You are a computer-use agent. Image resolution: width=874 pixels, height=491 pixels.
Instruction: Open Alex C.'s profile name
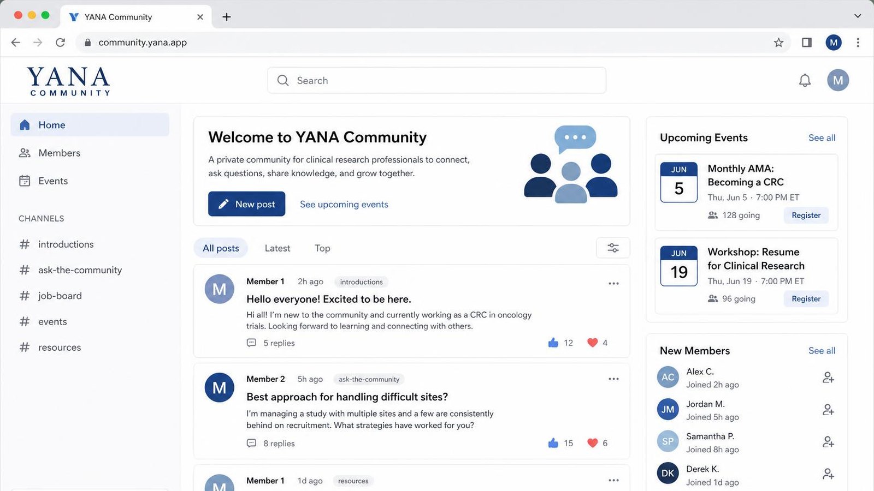pyautogui.click(x=700, y=372)
